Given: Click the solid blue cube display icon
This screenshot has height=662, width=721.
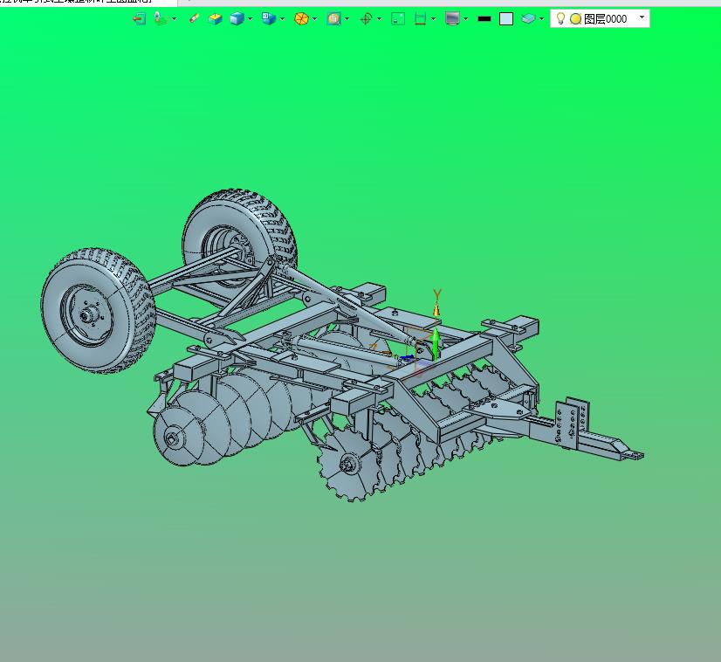Looking at the screenshot, I should 237,19.
